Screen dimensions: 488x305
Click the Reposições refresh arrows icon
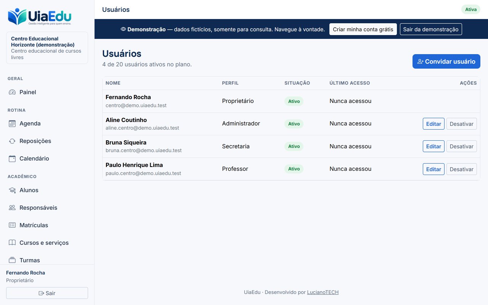click(12, 141)
